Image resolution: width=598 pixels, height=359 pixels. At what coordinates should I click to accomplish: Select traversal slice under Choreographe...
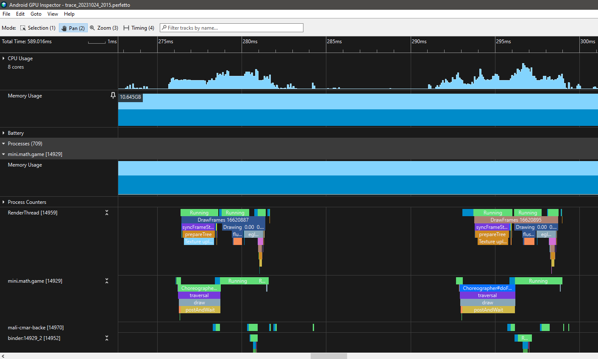(199, 295)
